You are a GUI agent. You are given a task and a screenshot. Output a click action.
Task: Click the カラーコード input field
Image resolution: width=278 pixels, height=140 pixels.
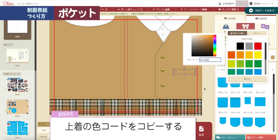[210, 60]
